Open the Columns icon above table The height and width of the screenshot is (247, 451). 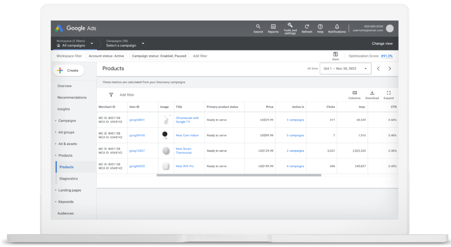coord(354,93)
